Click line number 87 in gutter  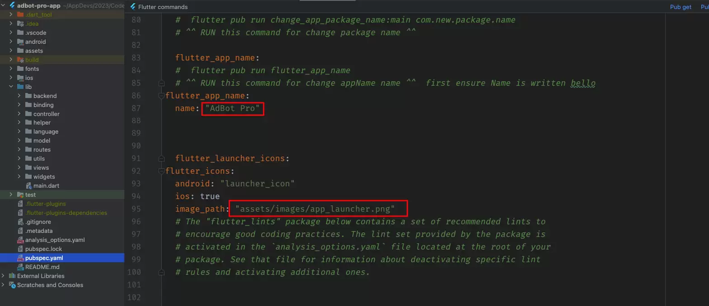tap(136, 108)
